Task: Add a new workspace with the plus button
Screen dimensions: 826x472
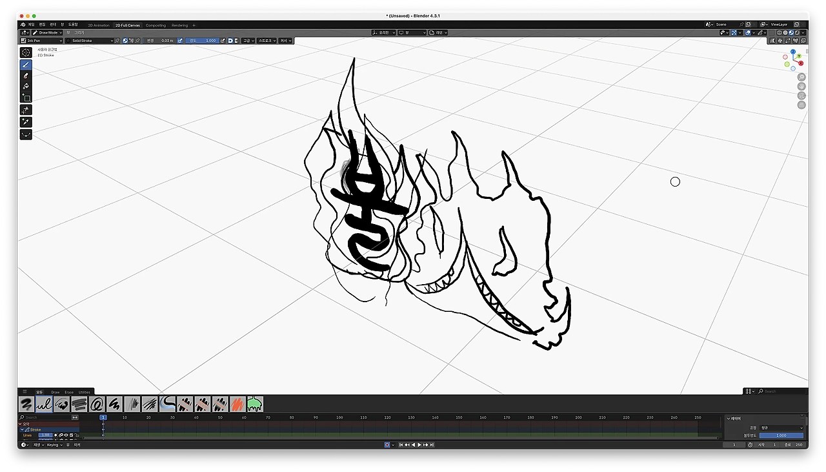Action: coord(194,25)
